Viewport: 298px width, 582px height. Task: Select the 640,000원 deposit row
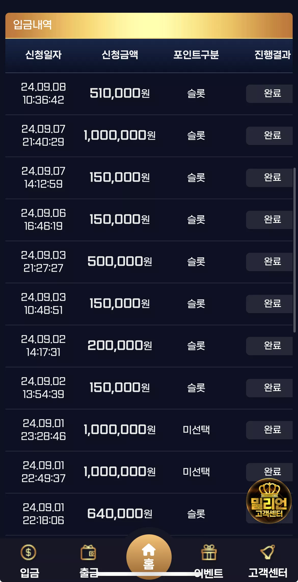149,514
